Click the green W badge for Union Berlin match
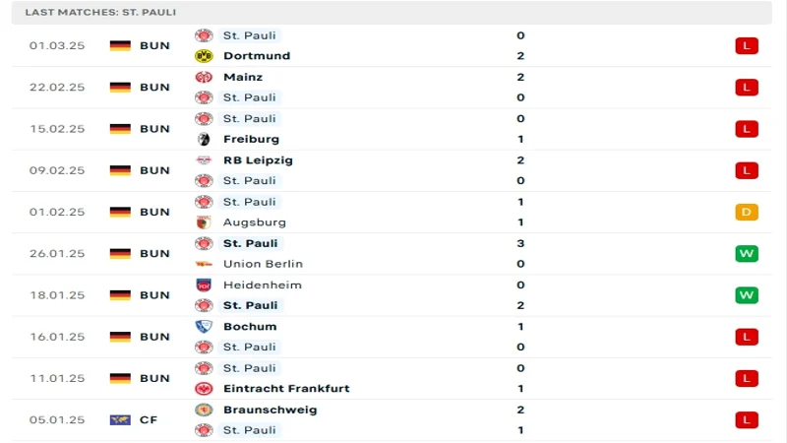 pyautogui.click(x=747, y=254)
